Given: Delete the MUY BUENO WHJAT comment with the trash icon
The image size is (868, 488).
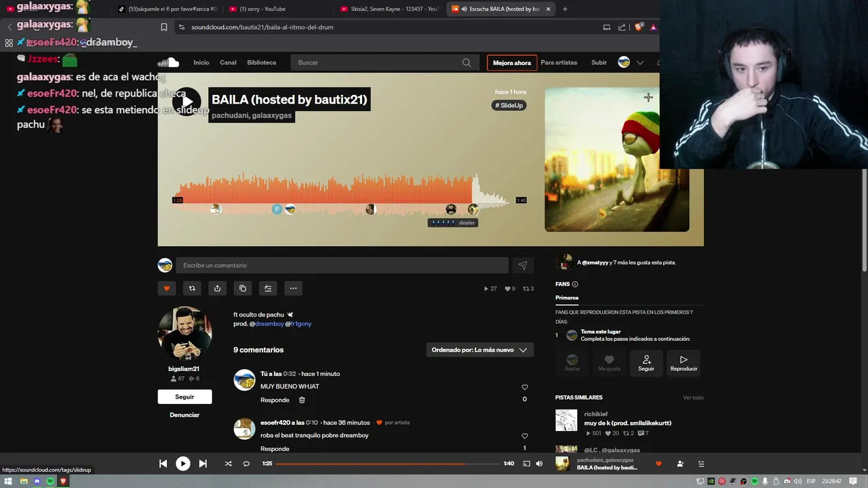Looking at the screenshot, I should [x=302, y=400].
